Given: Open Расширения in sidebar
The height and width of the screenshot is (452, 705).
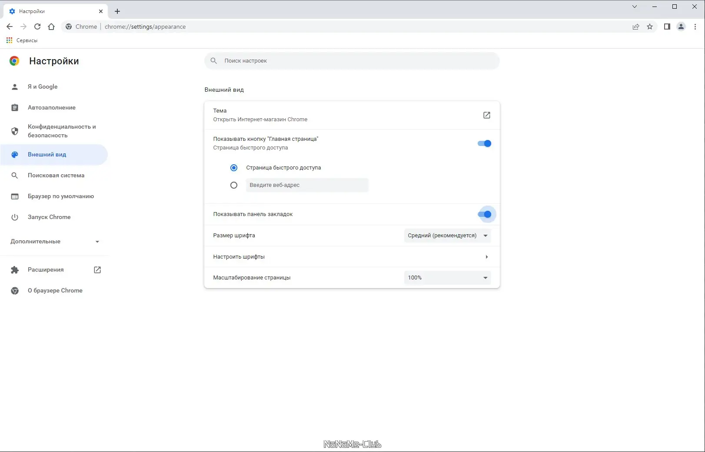Looking at the screenshot, I should pos(46,269).
